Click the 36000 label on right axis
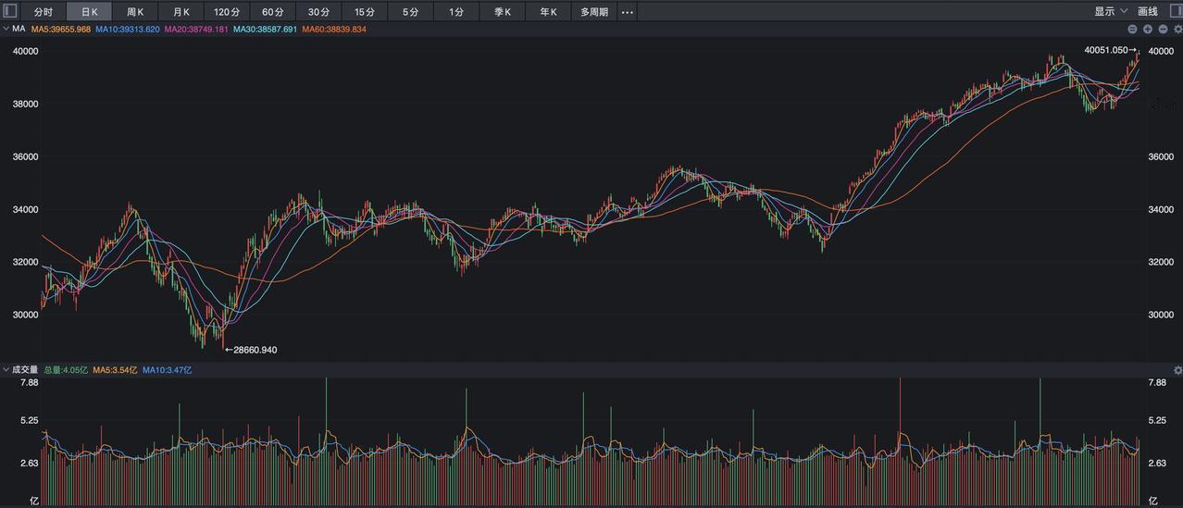The width and height of the screenshot is (1183, 508). pyautogui.click(x=1161, y=156)
